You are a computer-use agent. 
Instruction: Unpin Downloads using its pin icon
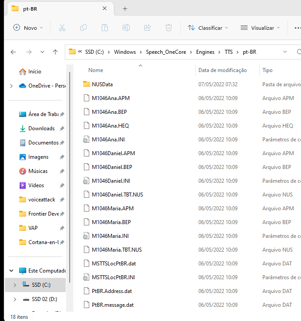click(x=62, y=128)
